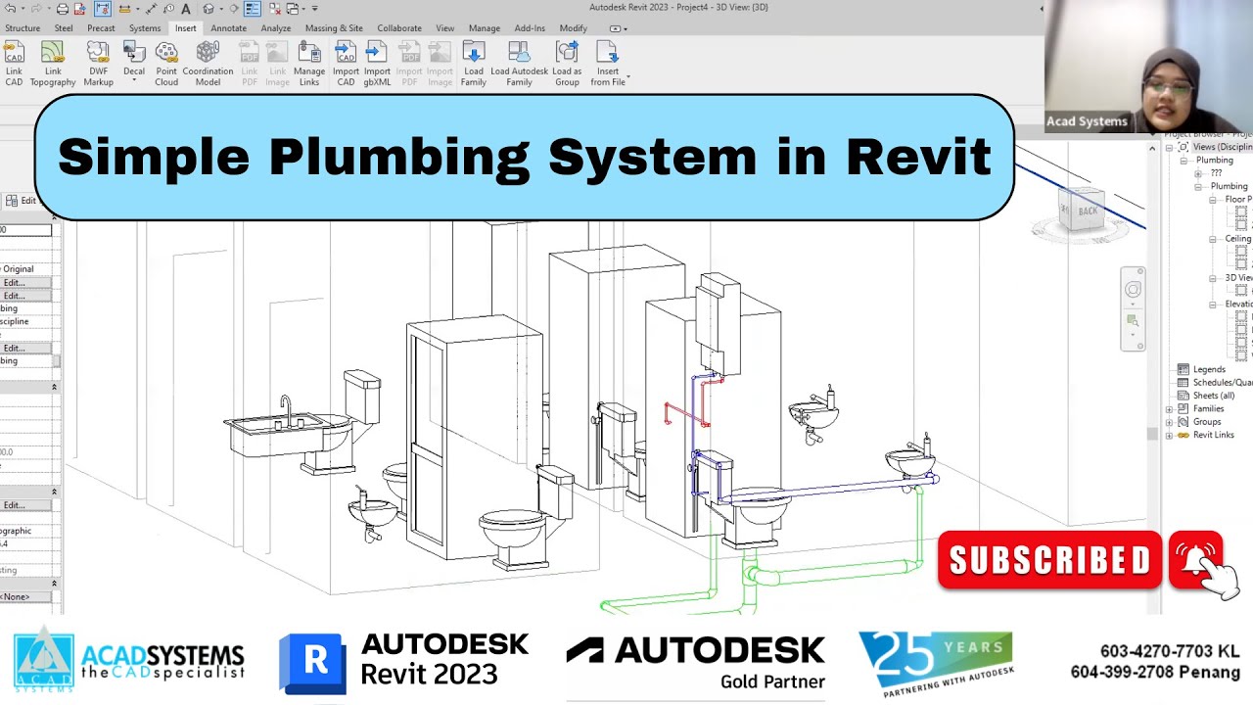Expand the Families node in Project Browser

click(1169, 409)
